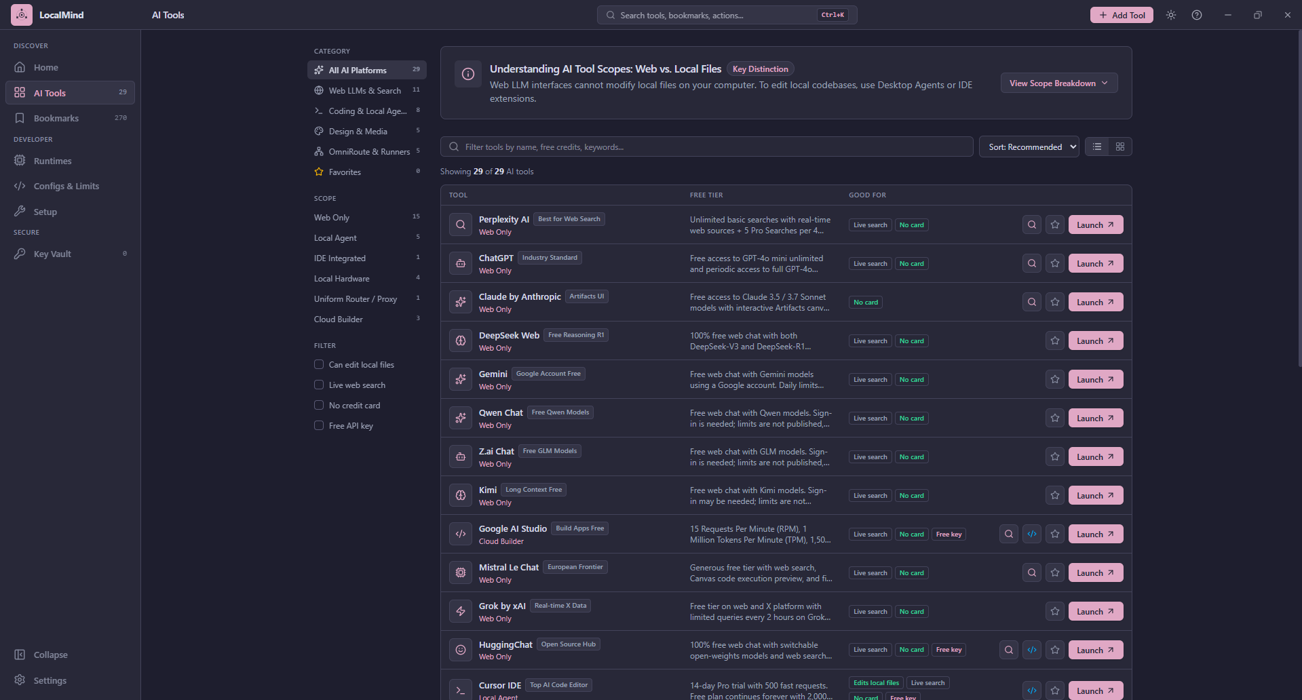Open Configs & Limits page
The width and height of the screenshot is (1302, 700).
[71, 186]
